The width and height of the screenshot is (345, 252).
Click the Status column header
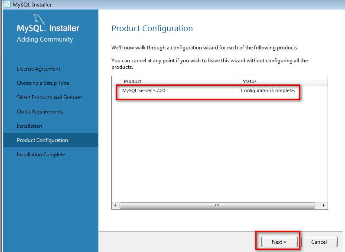pos(283,81)
